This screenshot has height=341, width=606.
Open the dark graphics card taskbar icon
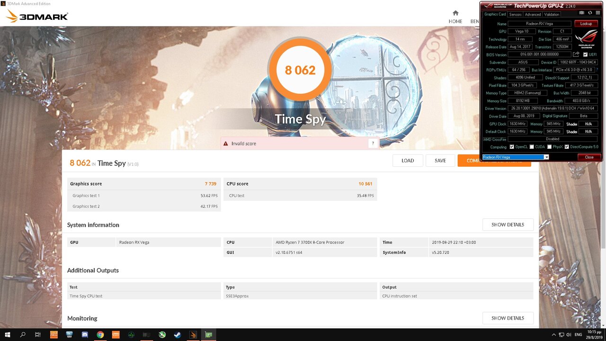(x=146, y=334)
